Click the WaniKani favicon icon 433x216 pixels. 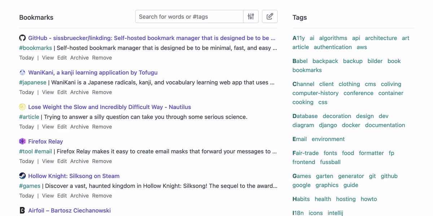[22, 72]
